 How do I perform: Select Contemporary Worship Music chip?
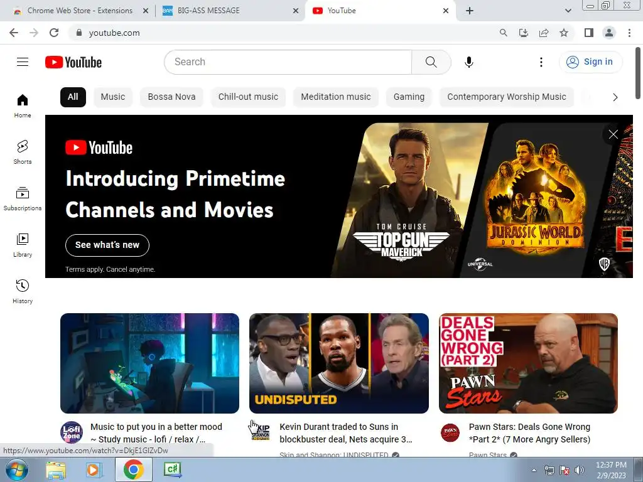point(507,97)
